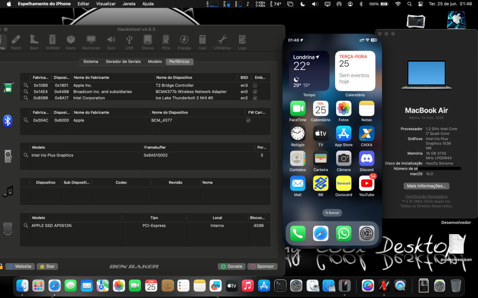The height and width of the screenshot is (298, 478).
Task: Click the Donate button
Action: (232, 267)
